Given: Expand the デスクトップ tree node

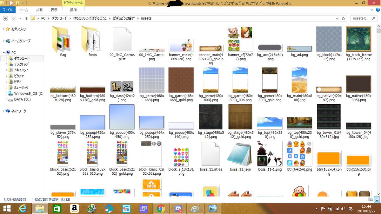Looking at the screenshot, I should [x=7, y=64].
